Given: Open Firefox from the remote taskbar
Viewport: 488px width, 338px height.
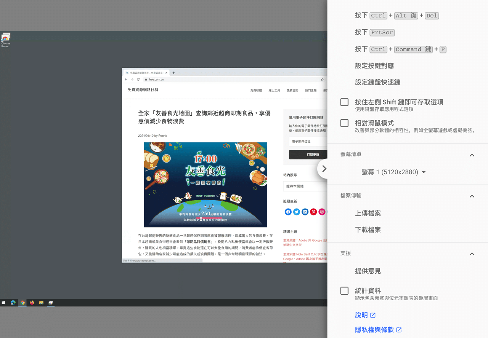Looking at the screenshot, I should coord(32,303).
